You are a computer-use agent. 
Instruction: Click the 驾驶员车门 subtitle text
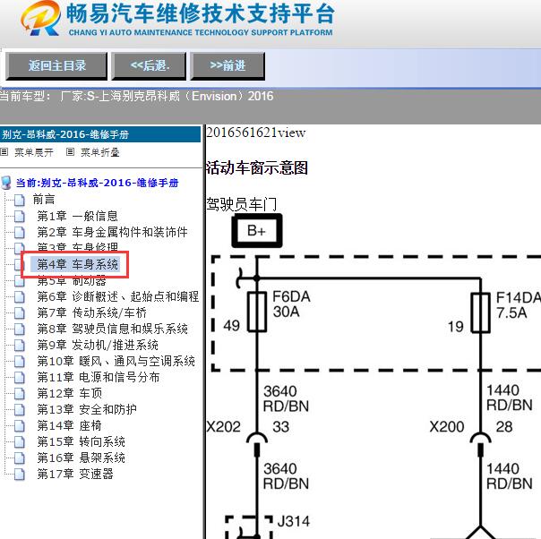pos(242,204)
